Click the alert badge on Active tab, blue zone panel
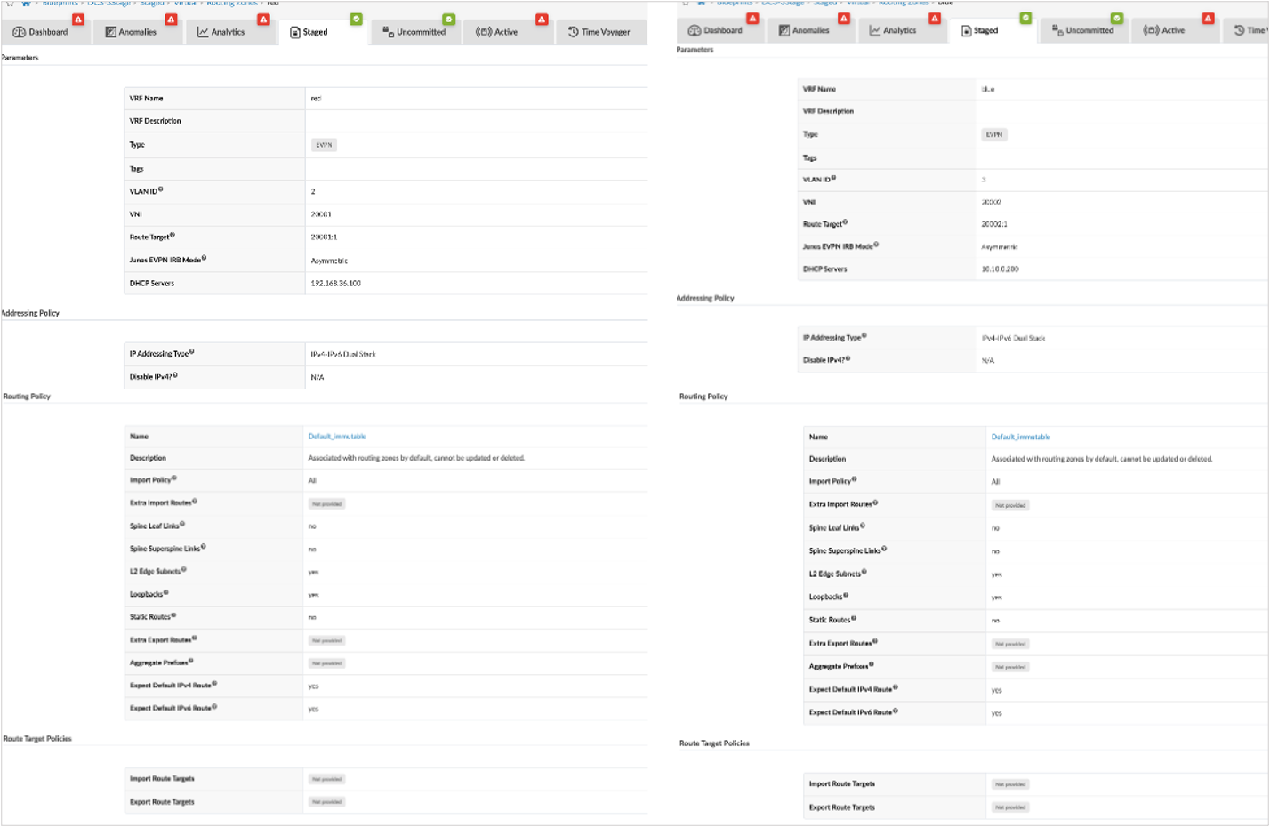 pyautogui.click(x=1208, y=18)
